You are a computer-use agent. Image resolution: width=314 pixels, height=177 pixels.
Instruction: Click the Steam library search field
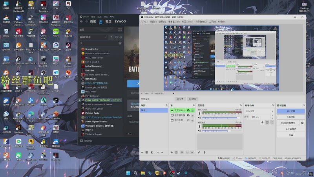click(x=98, y=43)
